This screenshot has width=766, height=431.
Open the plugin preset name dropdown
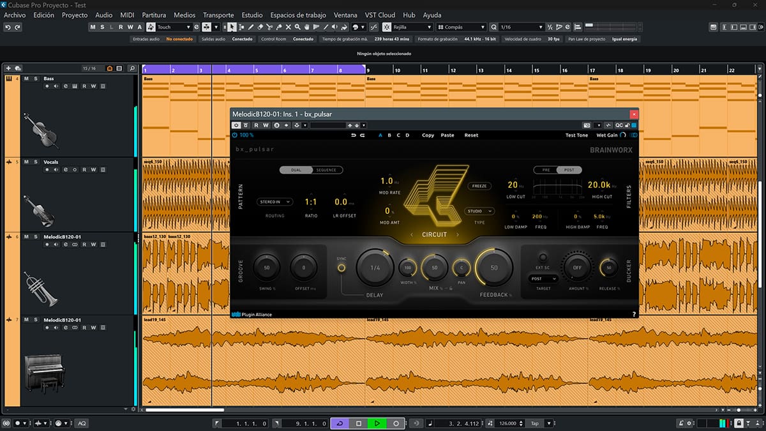pyautogui.click(x=328, y=125)
